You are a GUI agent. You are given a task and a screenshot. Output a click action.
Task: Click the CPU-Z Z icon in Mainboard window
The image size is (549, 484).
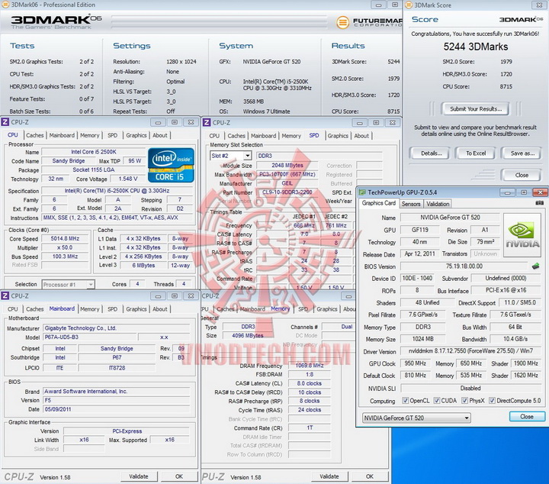(x=5, y=295)
